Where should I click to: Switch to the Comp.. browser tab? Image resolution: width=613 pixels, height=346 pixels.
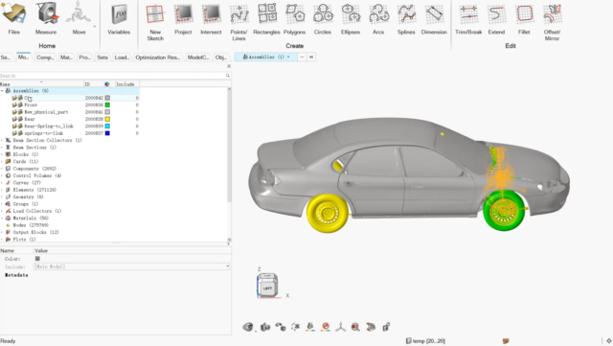(45, 58)
